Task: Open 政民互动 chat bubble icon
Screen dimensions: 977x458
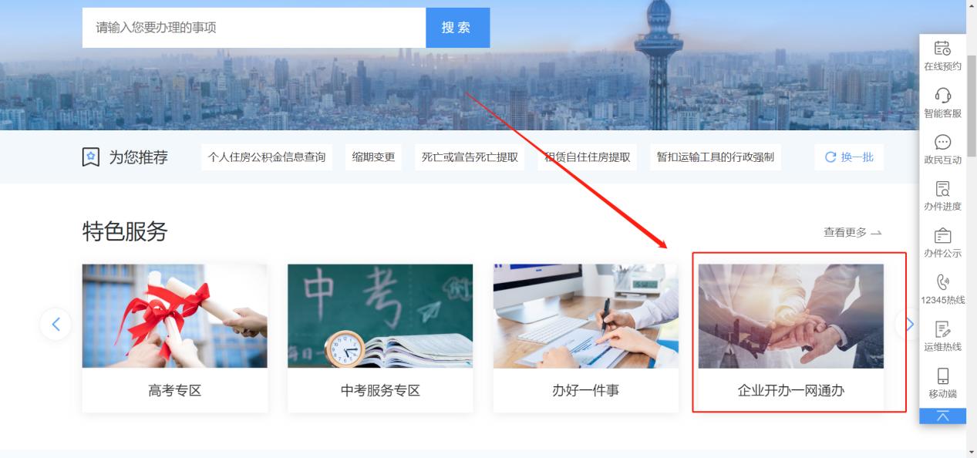Action: (942, 142)
